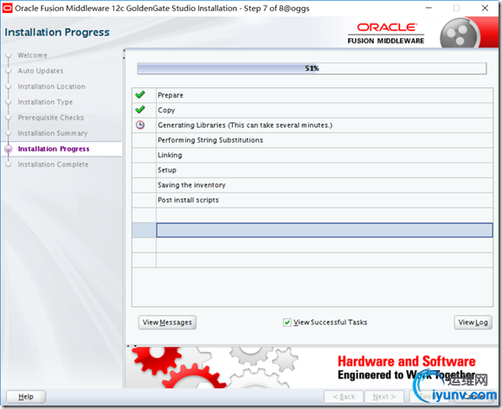This screenshot has height=409, width=502.
Task: Select the Installation Complete step
Action: (x=53, y=164)
